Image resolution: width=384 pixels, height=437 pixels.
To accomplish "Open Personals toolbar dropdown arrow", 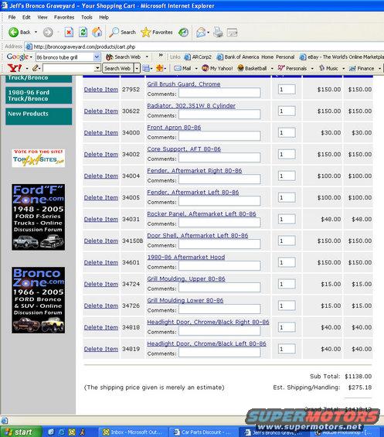I will (x=312, y=69).
